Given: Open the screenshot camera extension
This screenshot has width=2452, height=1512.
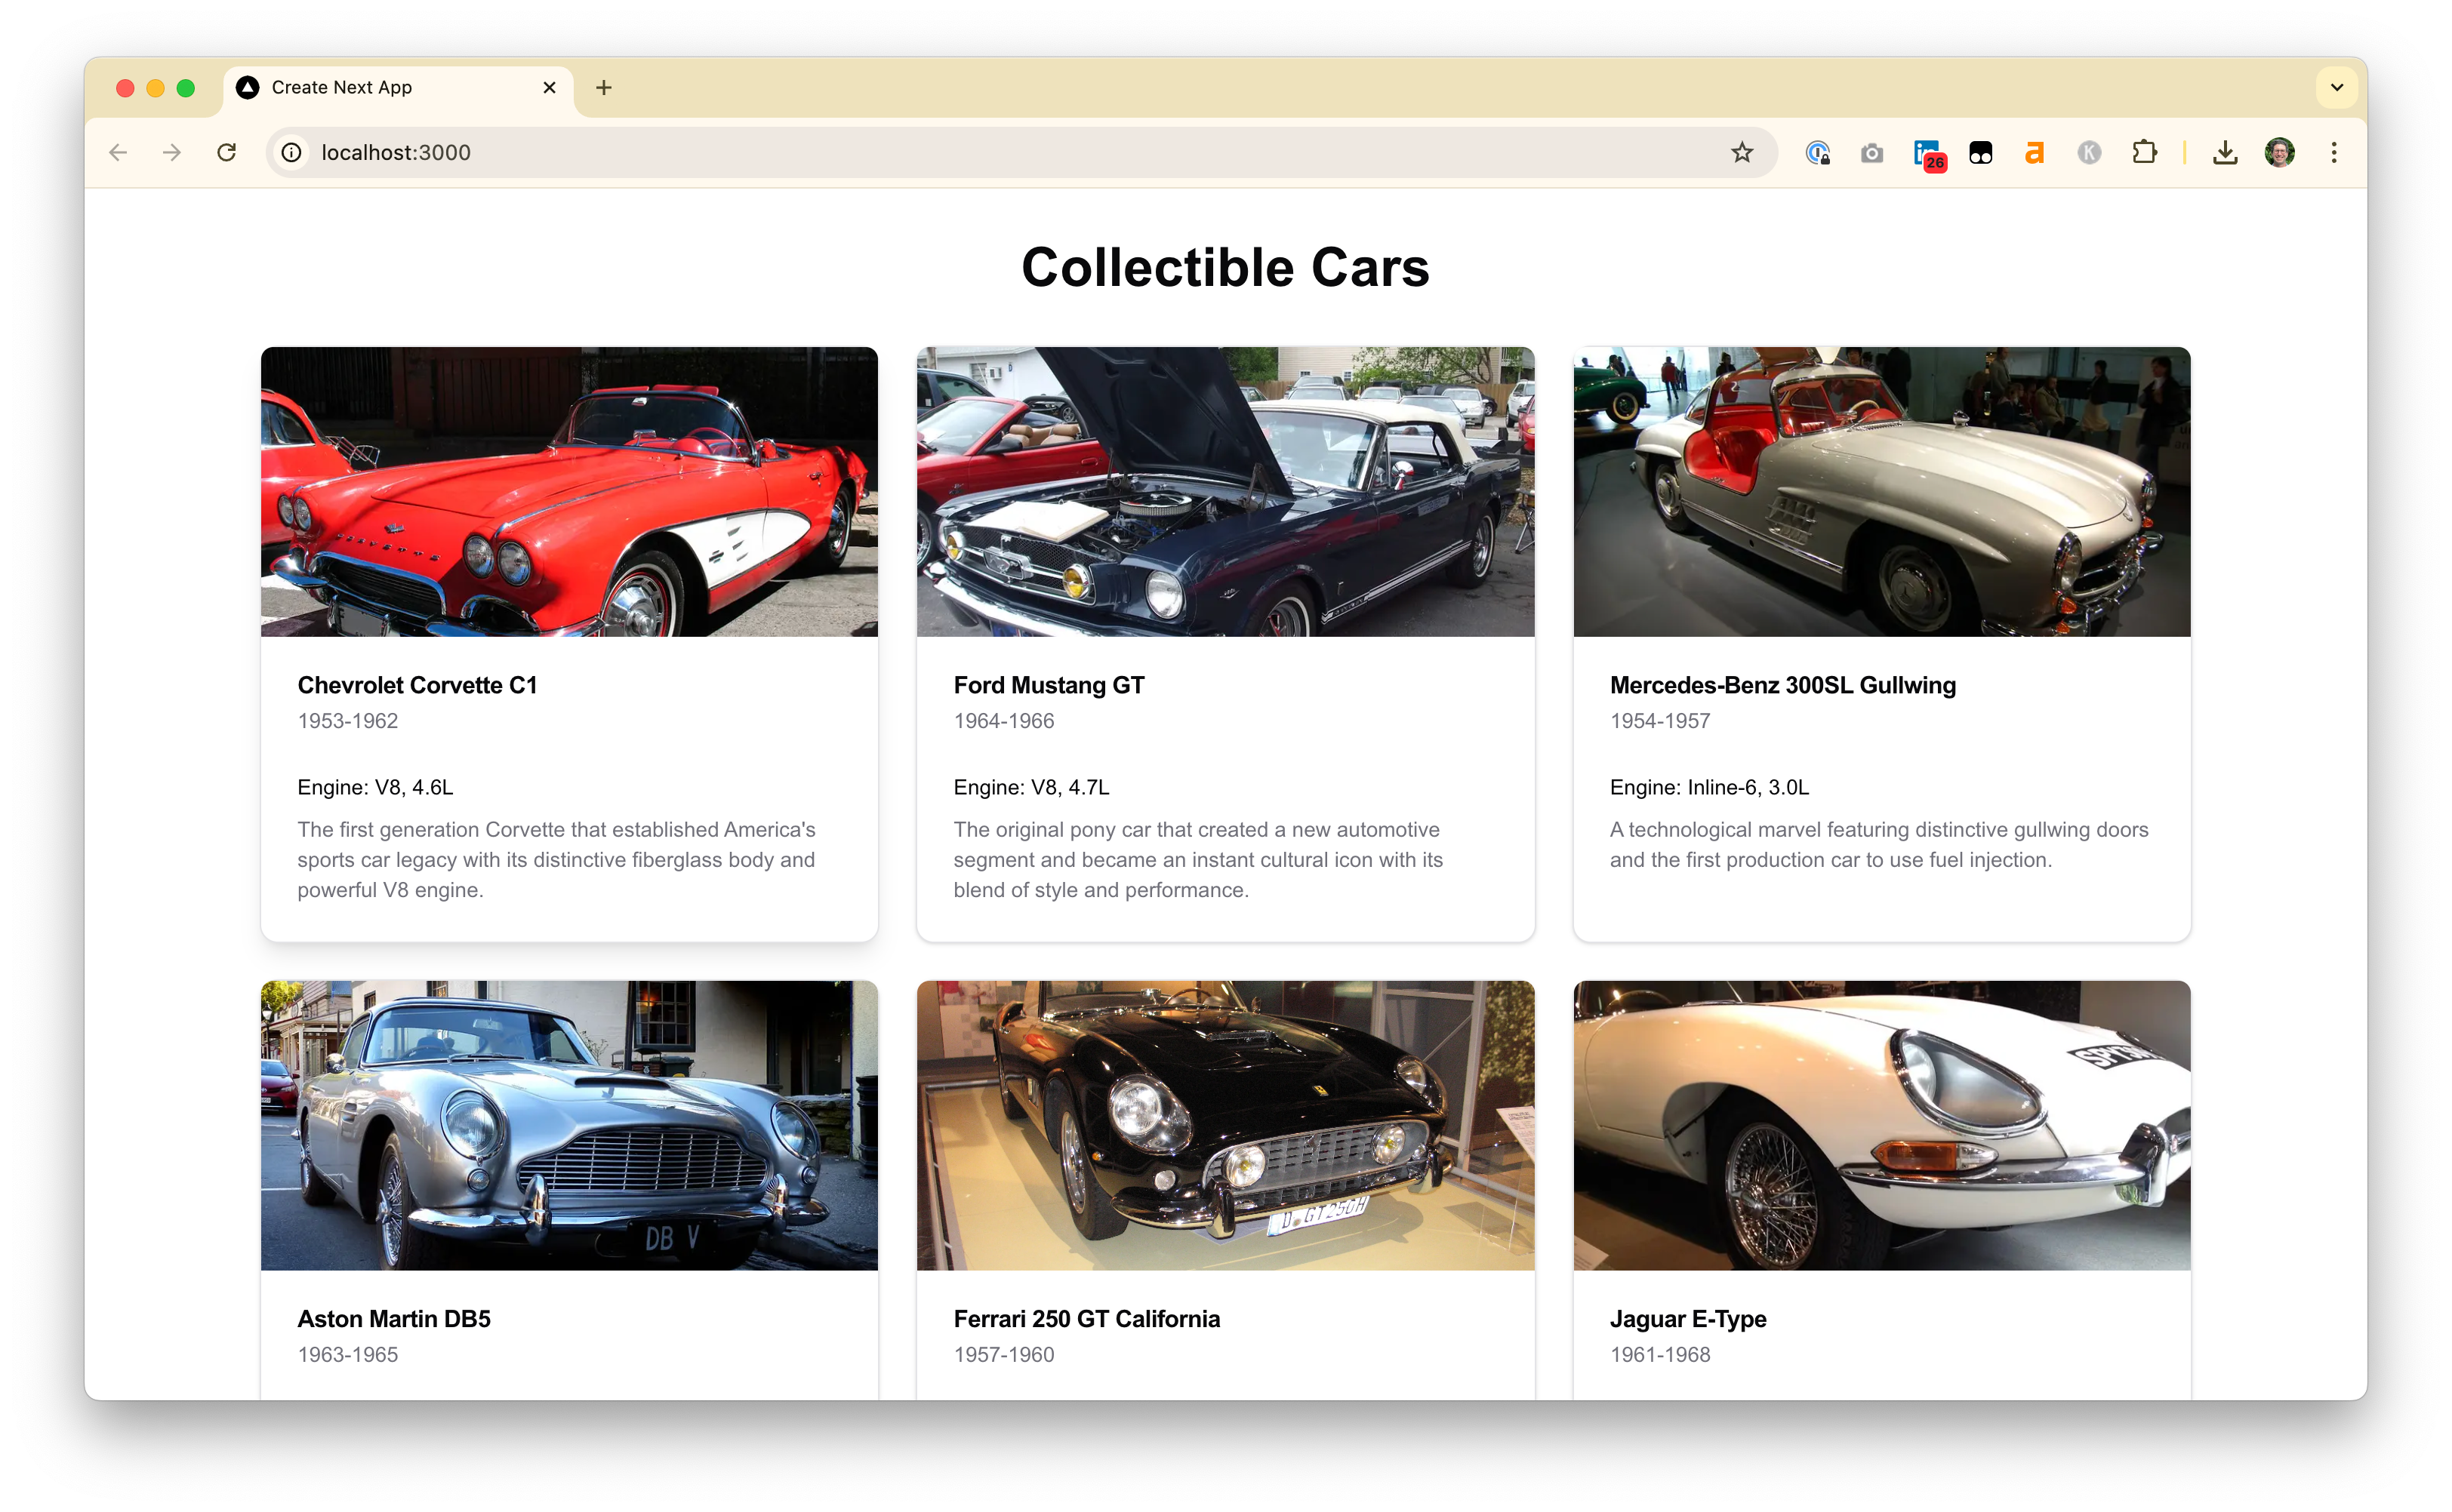Looking at the screenshot, I should tap(1871, 152).
